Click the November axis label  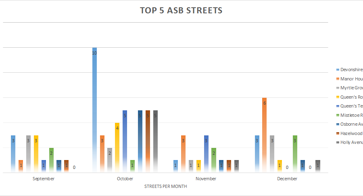(206, 179)
